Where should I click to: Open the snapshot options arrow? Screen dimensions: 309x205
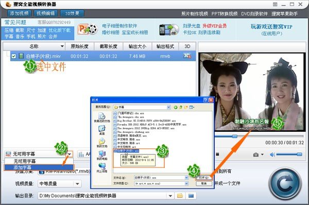(262, 155)
